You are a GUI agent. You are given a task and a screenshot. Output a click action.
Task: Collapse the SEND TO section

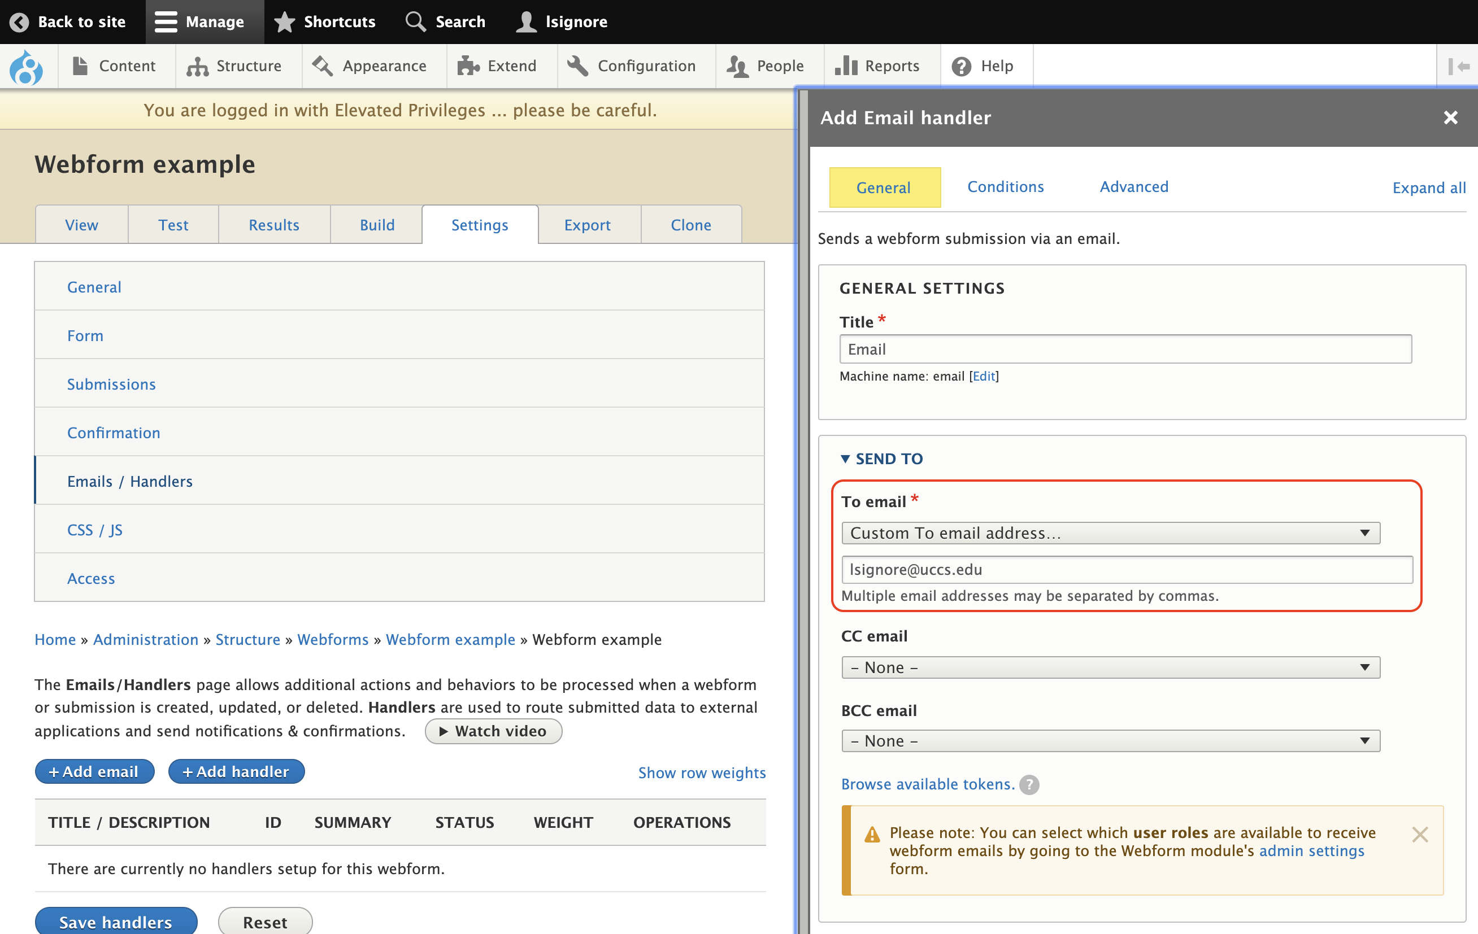click(x=881, y=459)
